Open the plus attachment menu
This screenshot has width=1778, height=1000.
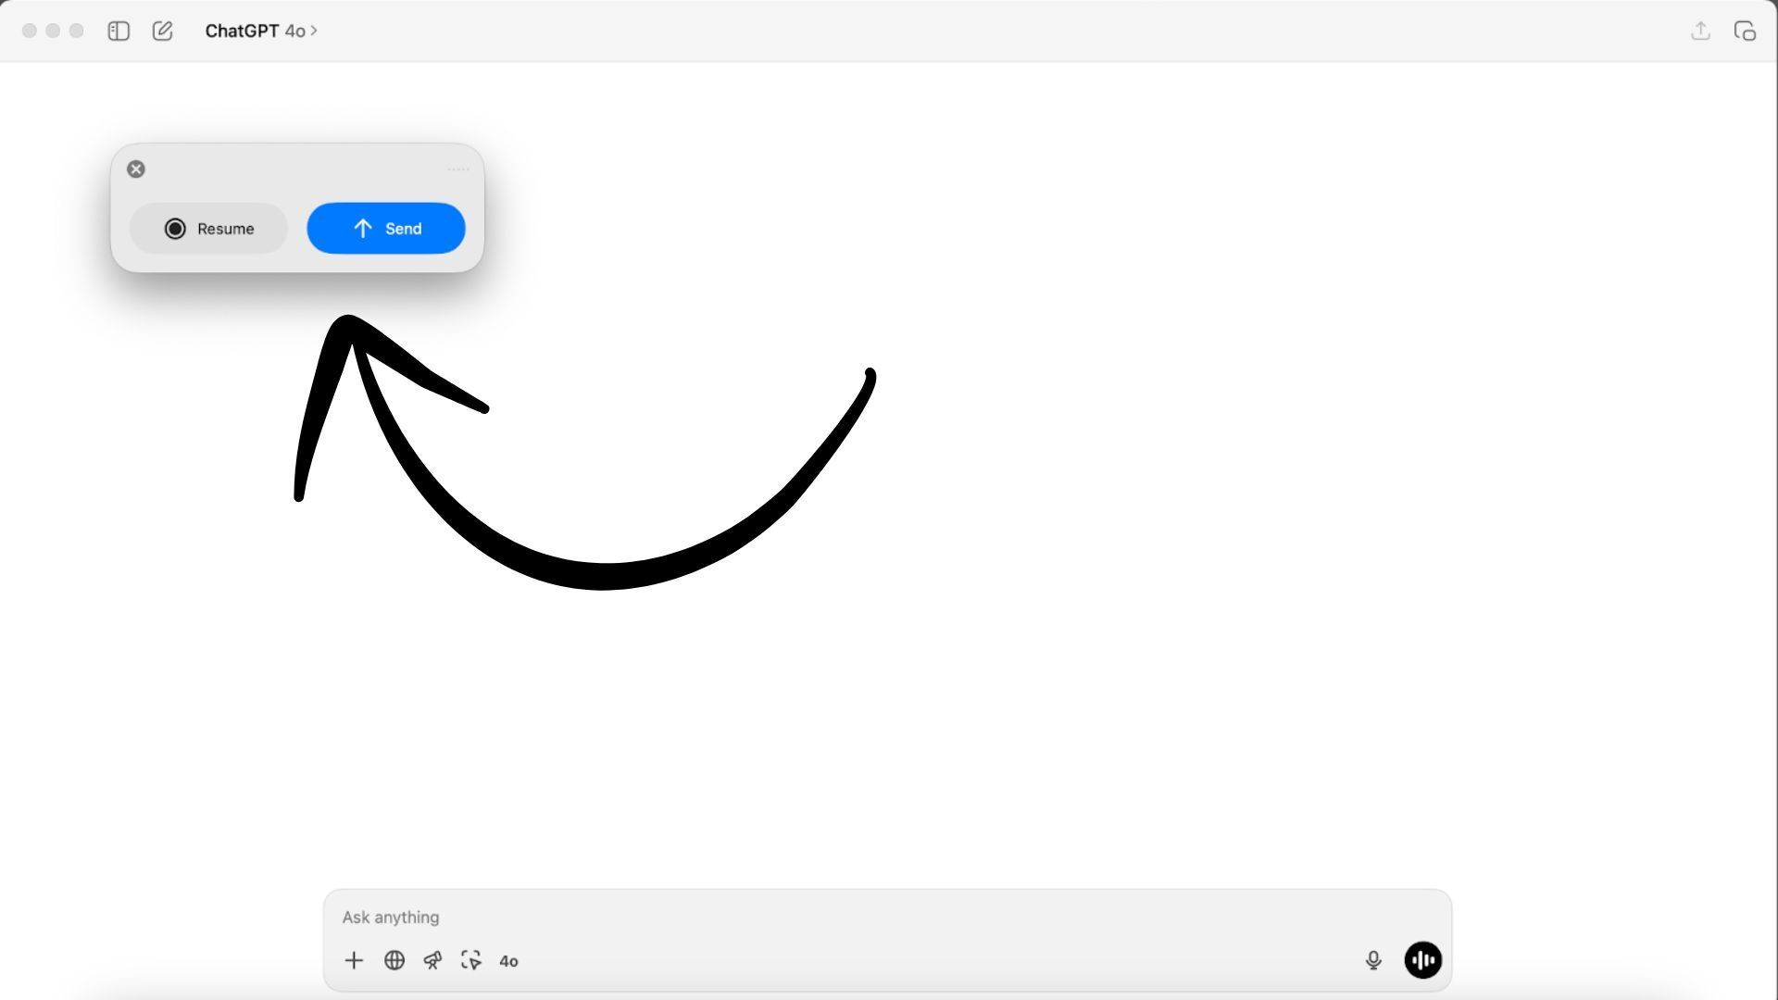pyautogui.click(x=354, y=961)
